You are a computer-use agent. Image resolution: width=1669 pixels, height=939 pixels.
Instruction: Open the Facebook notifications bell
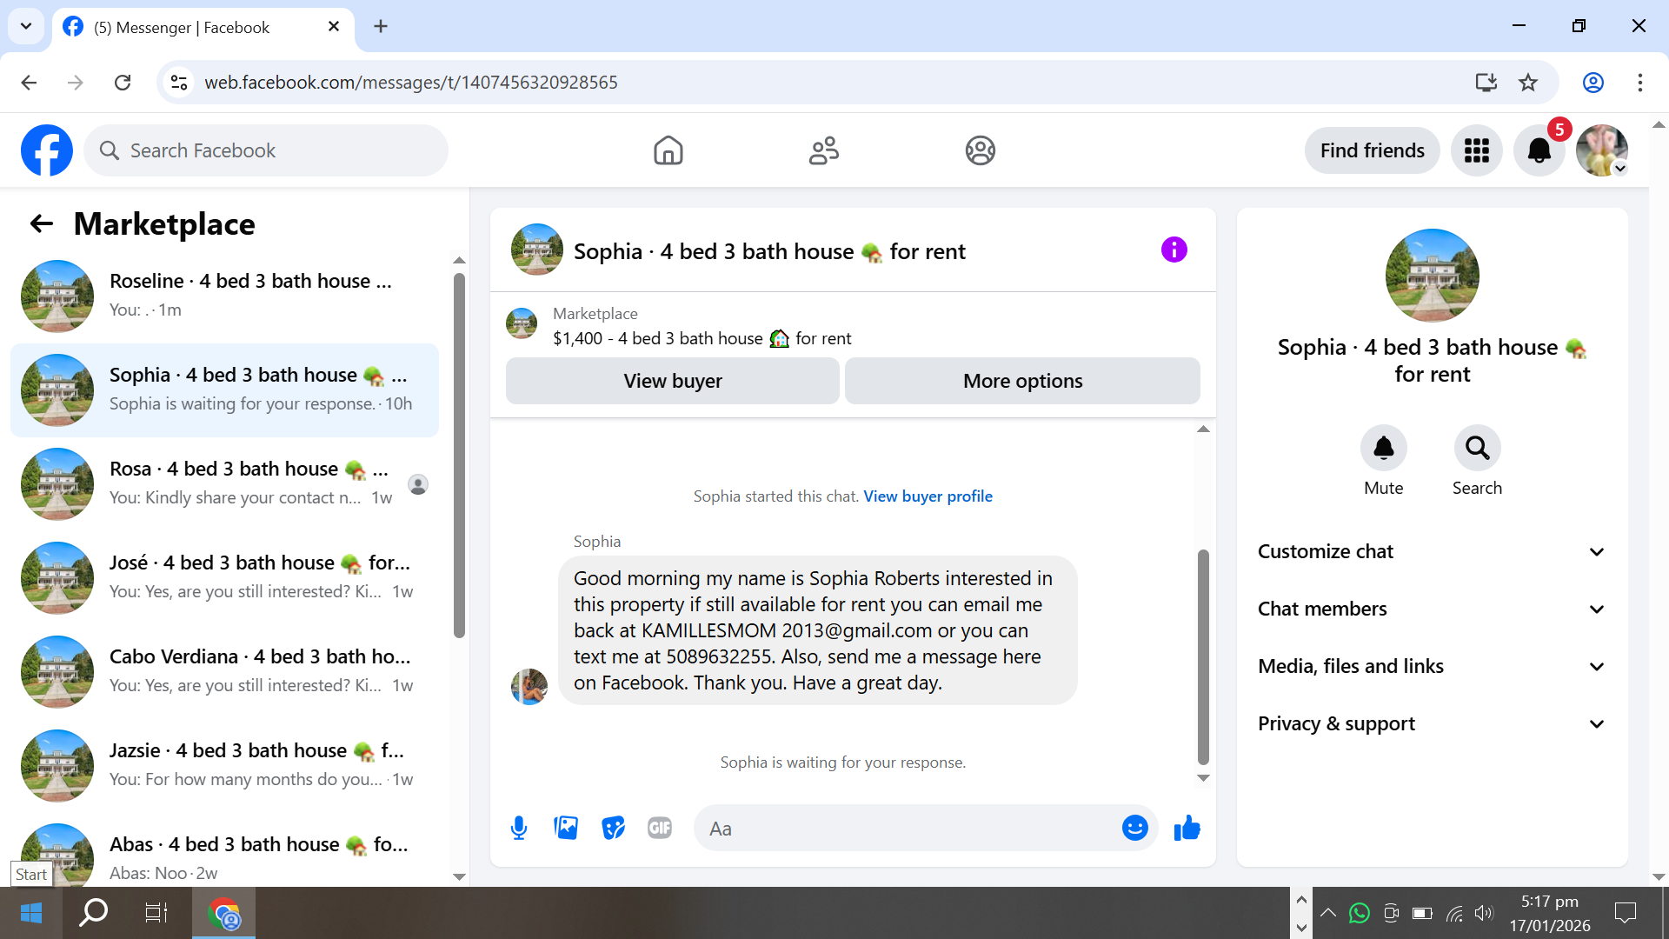point(1539,150)
